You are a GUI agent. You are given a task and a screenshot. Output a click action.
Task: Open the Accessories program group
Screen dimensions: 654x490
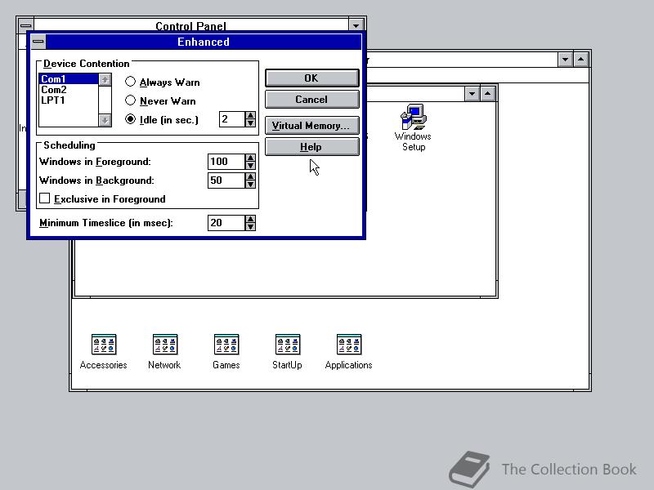[104, 352]
